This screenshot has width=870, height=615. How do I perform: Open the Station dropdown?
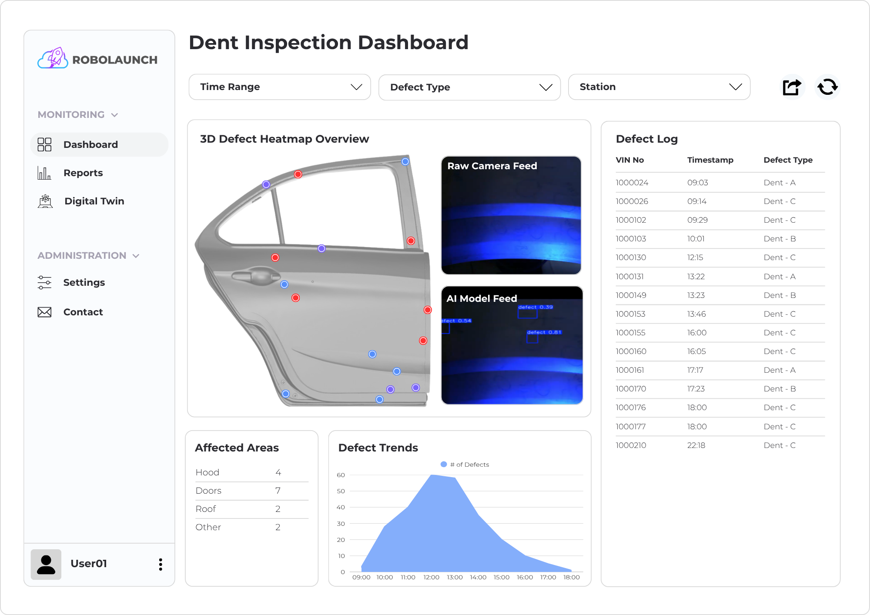(659, 87)
